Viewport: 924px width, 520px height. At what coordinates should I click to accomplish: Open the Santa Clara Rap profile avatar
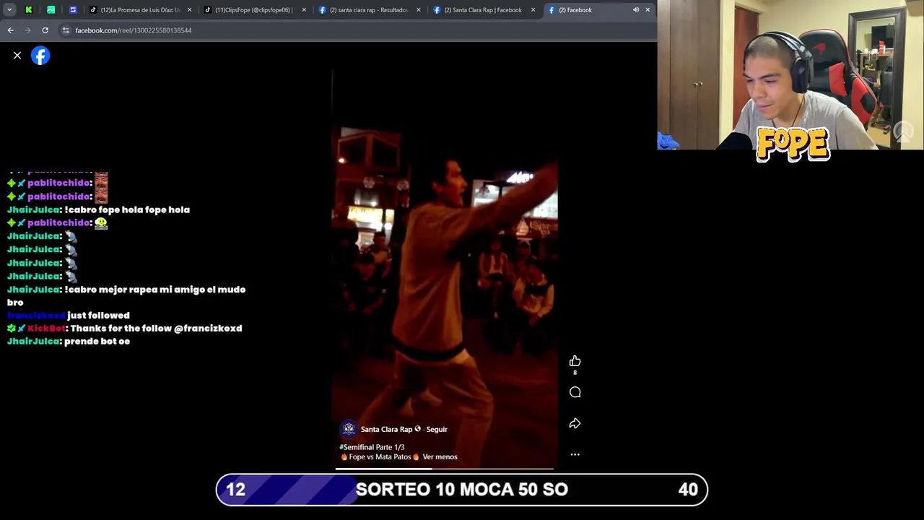pyautogui.click(x=349, y=429)
